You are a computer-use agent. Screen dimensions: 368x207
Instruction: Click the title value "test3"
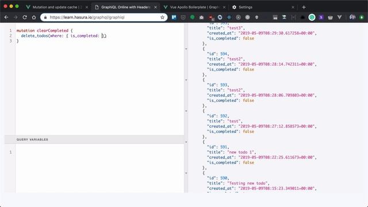click(x=235, y=28)
